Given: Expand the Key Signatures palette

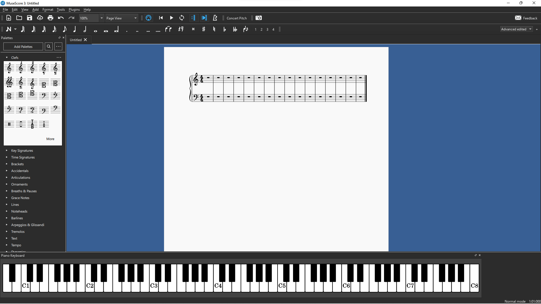Looking at the screenshot, I should [22, 151].
